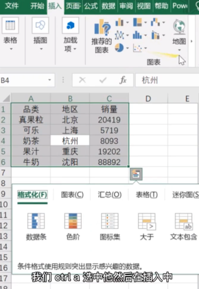Insert a pie or doughnut chart
This screenshot has height=289, width=199.
[119, 48]
